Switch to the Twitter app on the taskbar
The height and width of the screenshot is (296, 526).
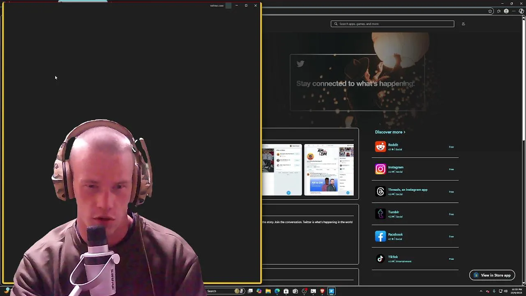point(331,291)
